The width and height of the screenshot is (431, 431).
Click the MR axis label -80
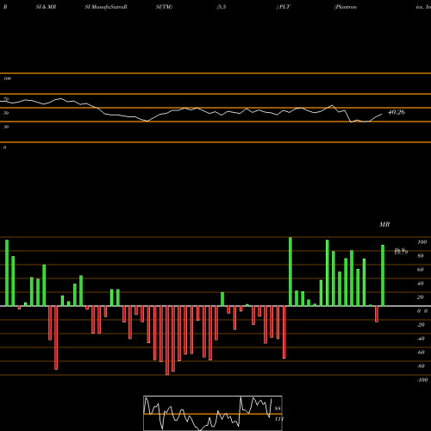click(x=421, y=366)
